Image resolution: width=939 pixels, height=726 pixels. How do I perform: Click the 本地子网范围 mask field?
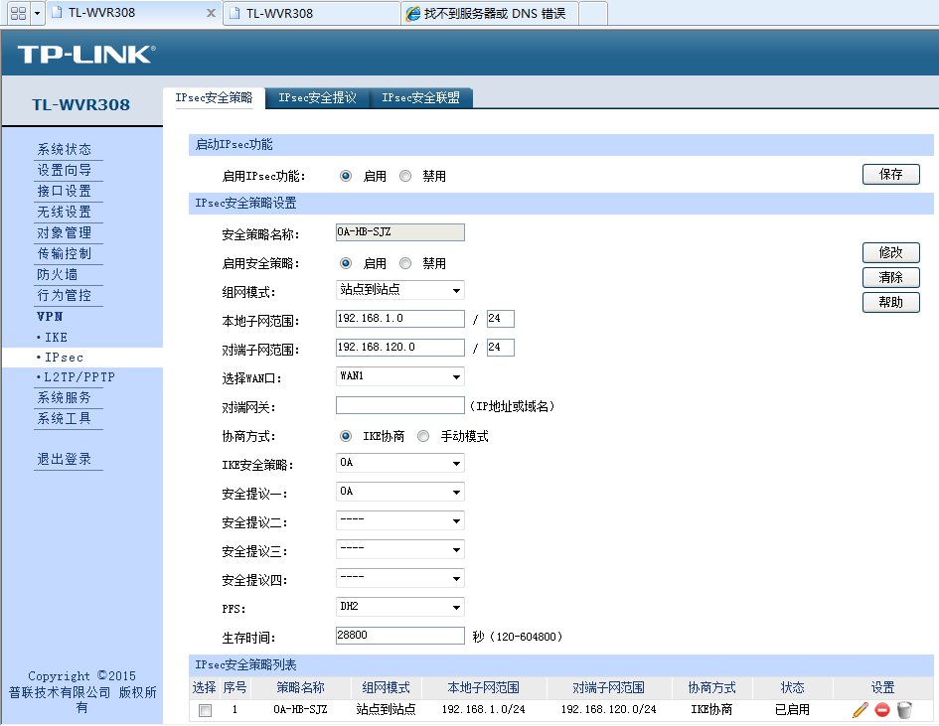[x=501, y=319]
